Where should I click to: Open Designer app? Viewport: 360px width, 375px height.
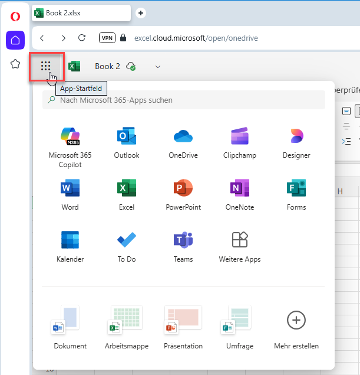(x=296, y=143)
